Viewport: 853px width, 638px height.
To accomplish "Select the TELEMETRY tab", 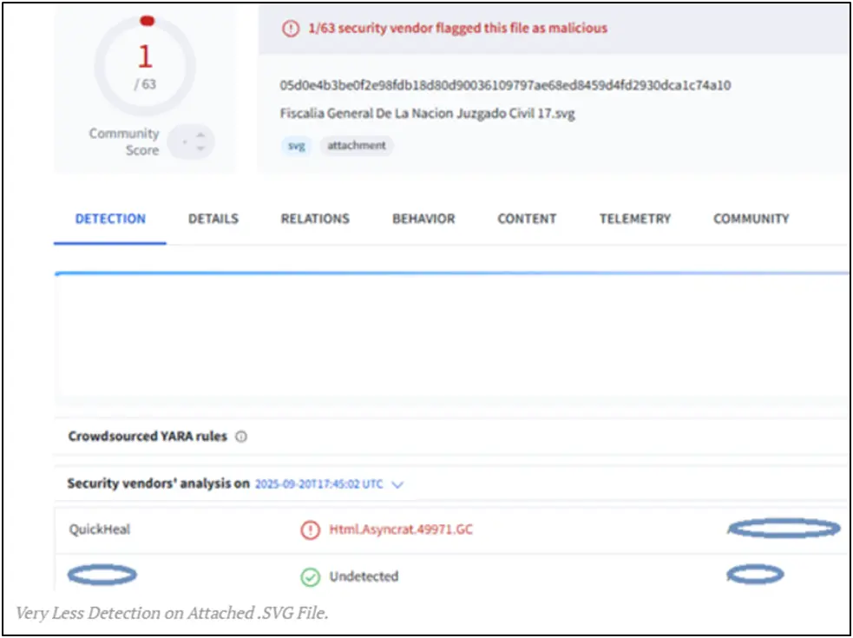I will 634,219.
